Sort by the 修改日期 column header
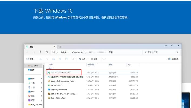The height and width of the screenshot is (108, 191). [91, 65]
